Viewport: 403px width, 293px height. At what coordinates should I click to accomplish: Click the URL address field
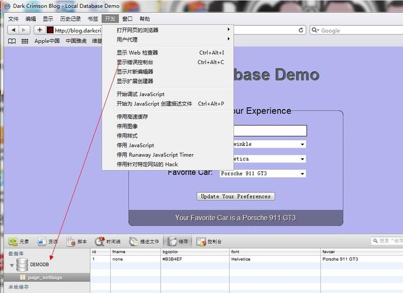tap(78, 30)
